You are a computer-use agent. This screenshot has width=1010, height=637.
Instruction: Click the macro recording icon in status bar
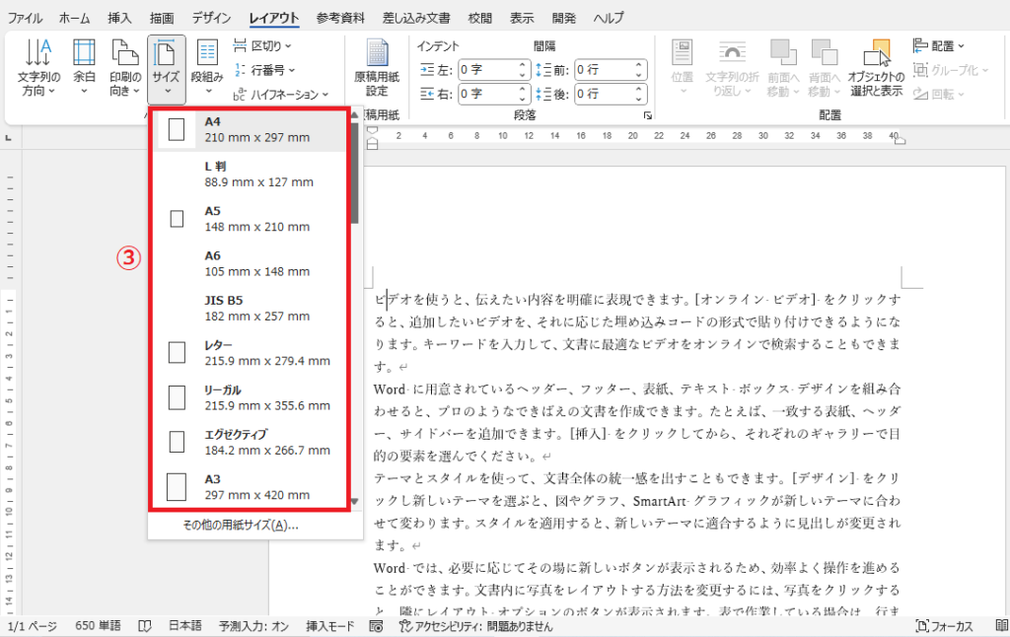click(x=377, y=626)
